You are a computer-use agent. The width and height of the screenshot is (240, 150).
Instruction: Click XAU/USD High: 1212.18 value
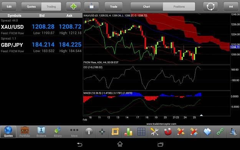[x=70, y=33]
